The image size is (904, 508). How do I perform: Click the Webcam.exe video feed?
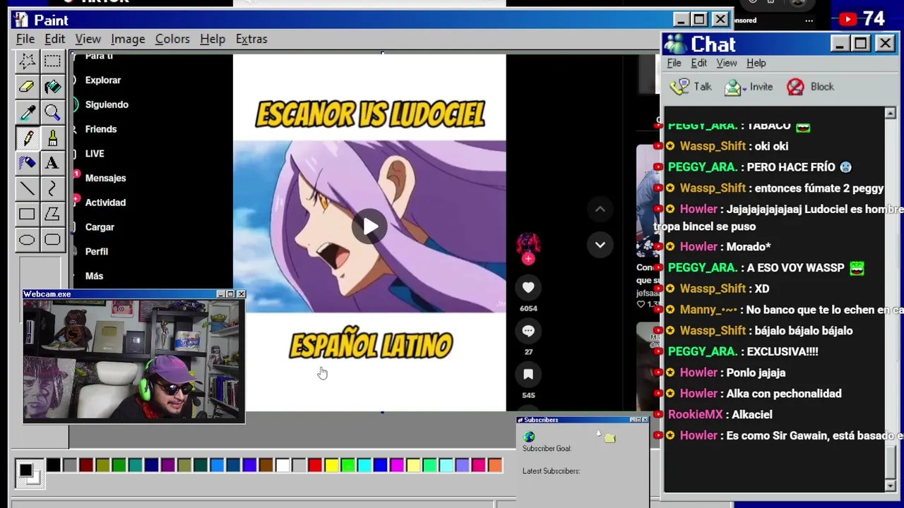pos(134,361)
